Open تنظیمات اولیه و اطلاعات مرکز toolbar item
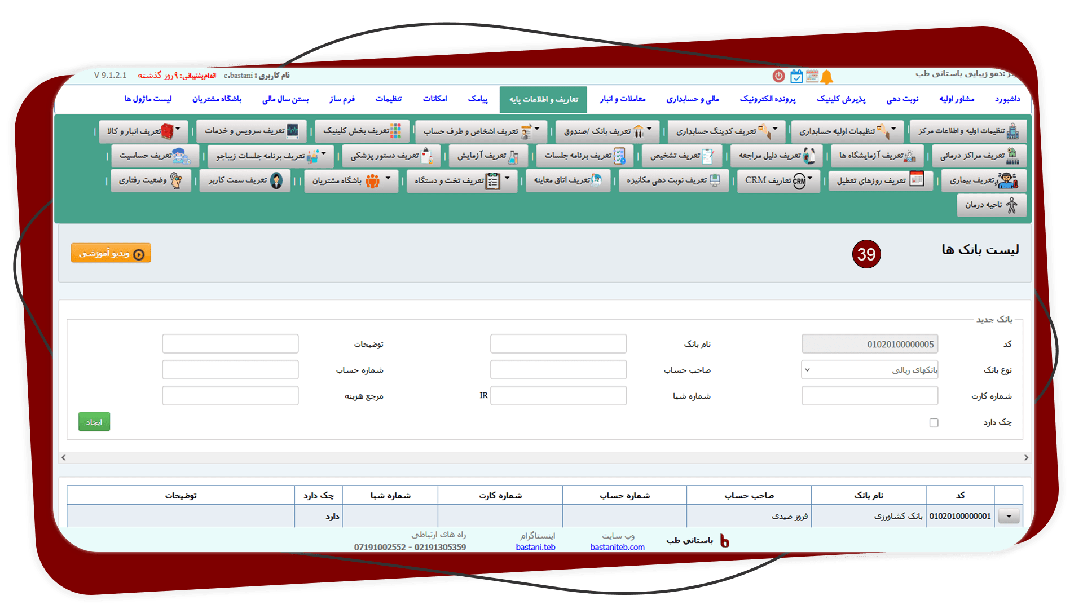 (x=968, y=131)
